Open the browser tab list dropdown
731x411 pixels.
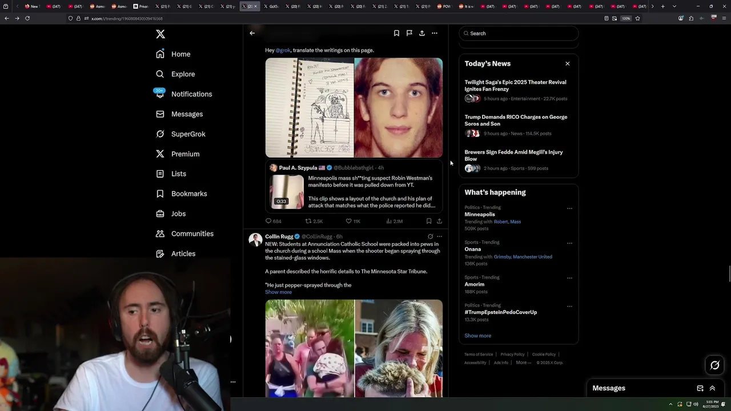[674, 6]
